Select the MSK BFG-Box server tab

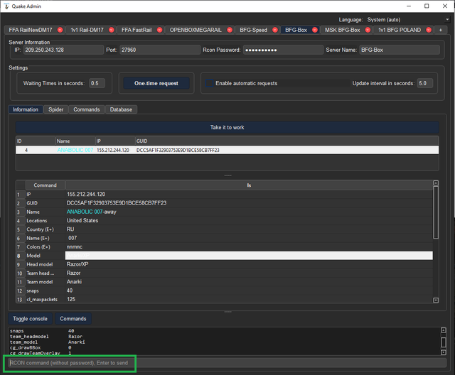pos(342,30)
